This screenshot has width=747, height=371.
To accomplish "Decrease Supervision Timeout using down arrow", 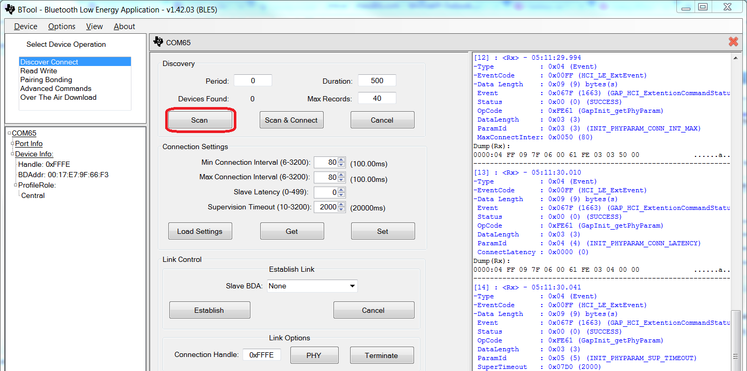I will [341, 209].
